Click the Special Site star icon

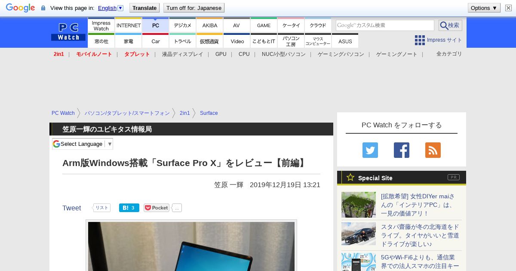tap(350, 177)
